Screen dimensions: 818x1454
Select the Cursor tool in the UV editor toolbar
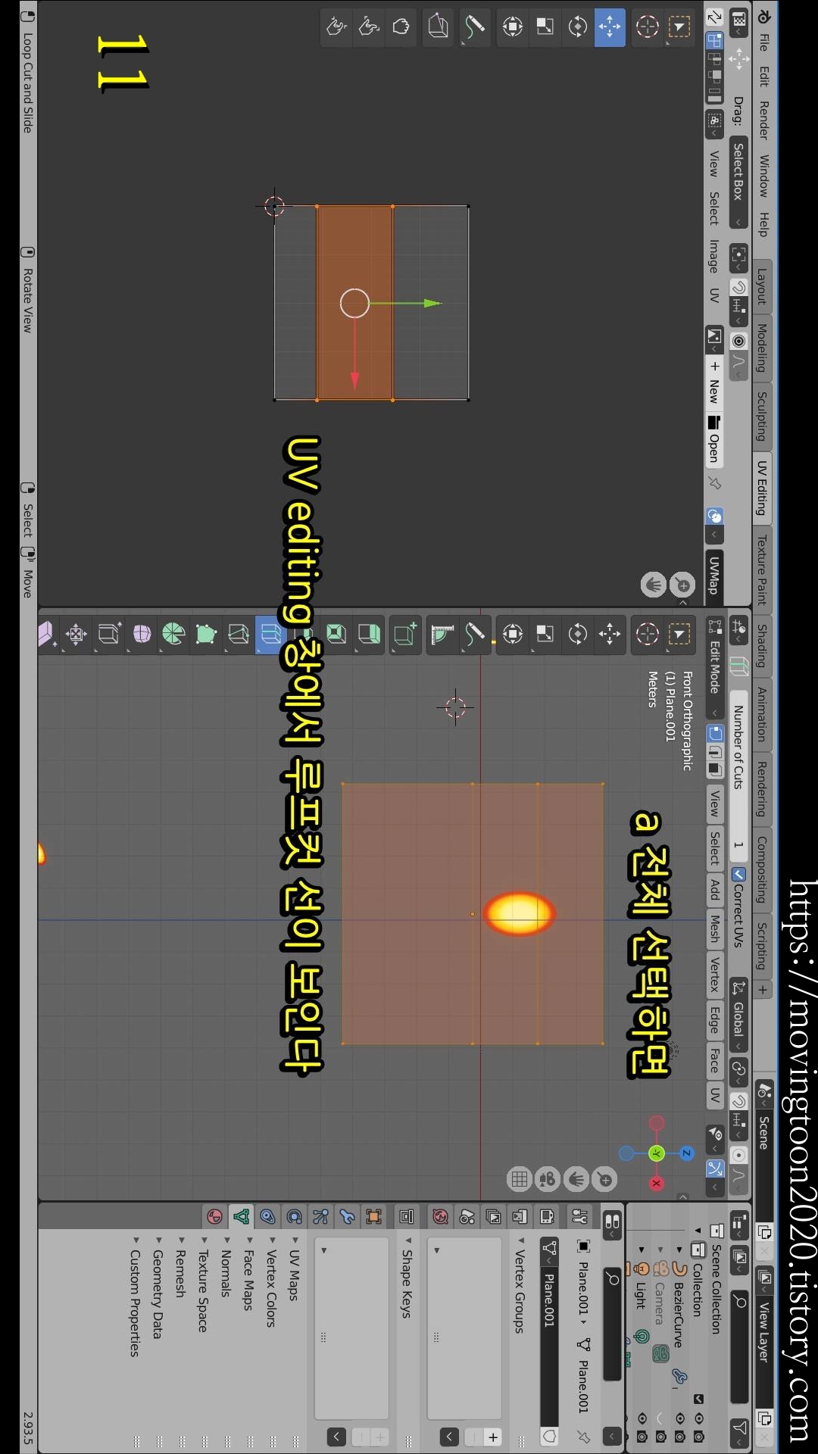click(x=647, y=27)
